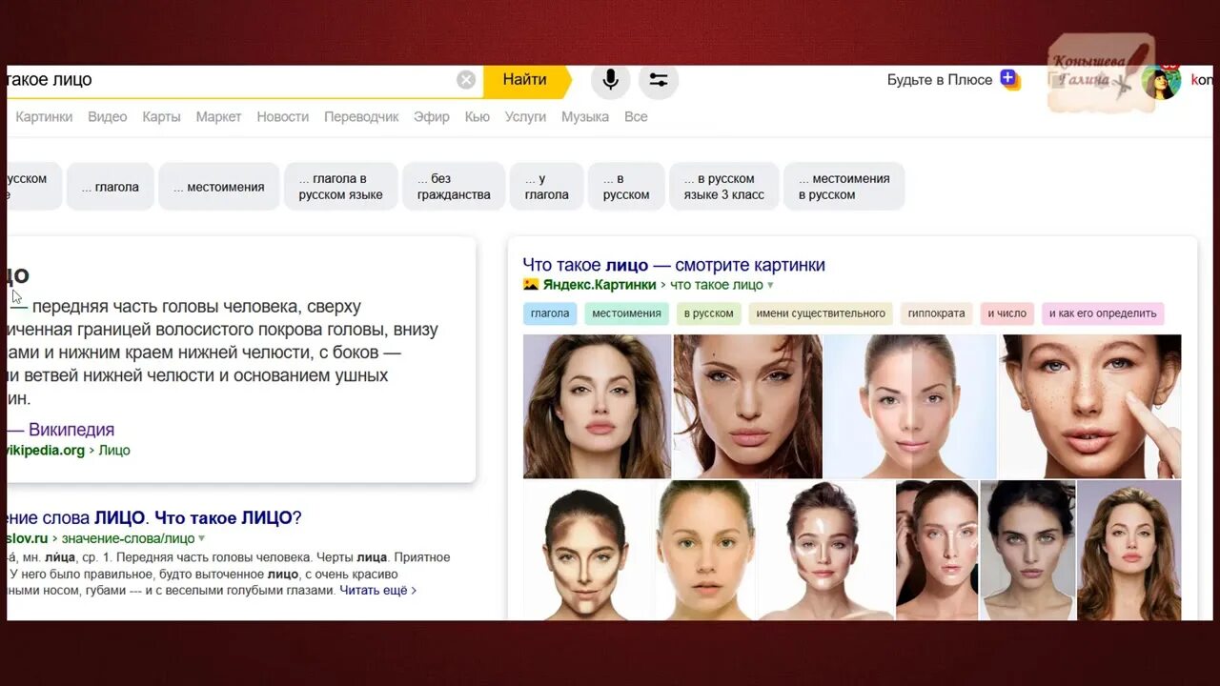Switch to the Видео tab
The height and width of the screenshot is (686, 1220).
[x=108, y=116]
